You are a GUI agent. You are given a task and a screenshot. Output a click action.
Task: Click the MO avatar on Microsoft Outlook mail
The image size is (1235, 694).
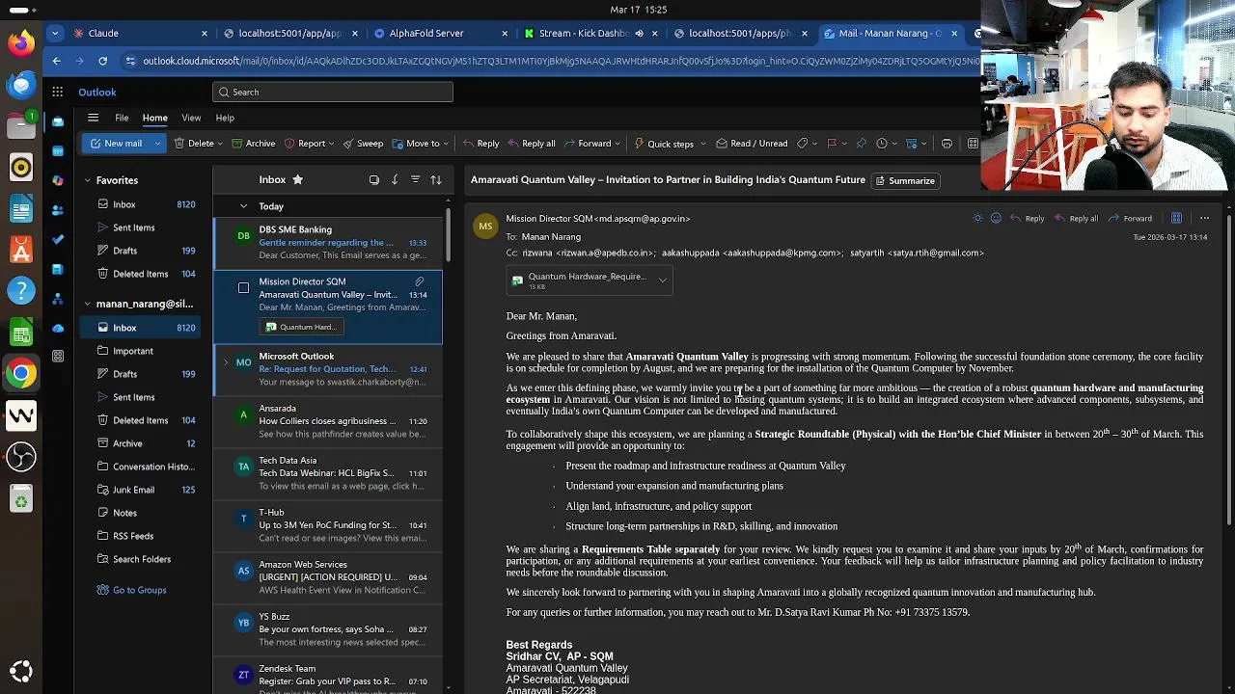(x=243, y=362)
